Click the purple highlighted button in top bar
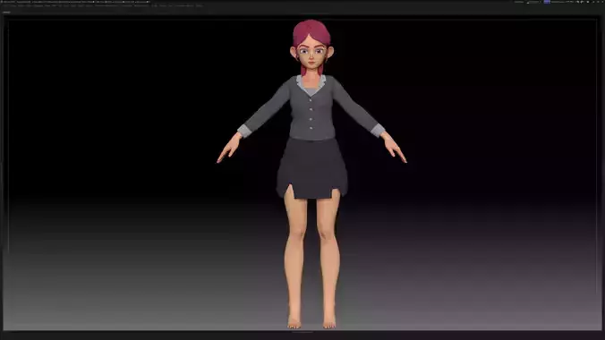The width and height of the screenshot is (605, 340). pyautogui.click(x=547, y=2)
